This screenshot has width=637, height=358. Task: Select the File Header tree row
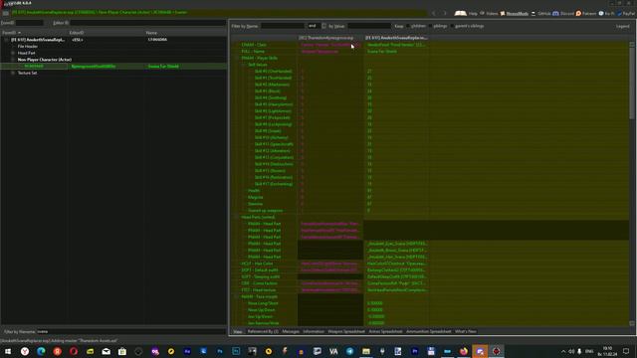pos(28,47)
